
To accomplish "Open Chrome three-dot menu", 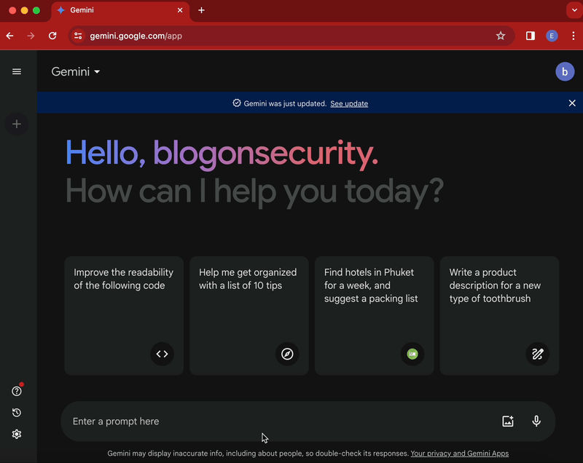I will [574, 36].
